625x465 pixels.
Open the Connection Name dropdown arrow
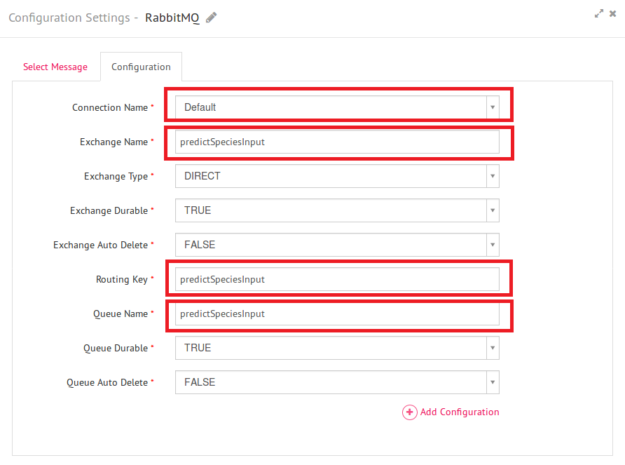[x=493, y=107]
